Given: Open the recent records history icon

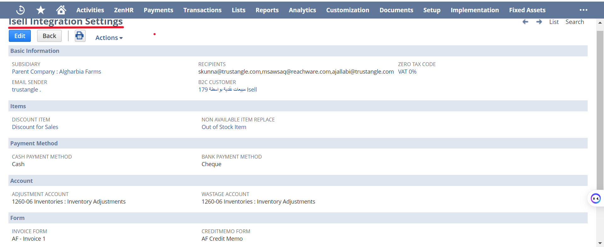Looking at the screenshot, I should tap(20, 10).
